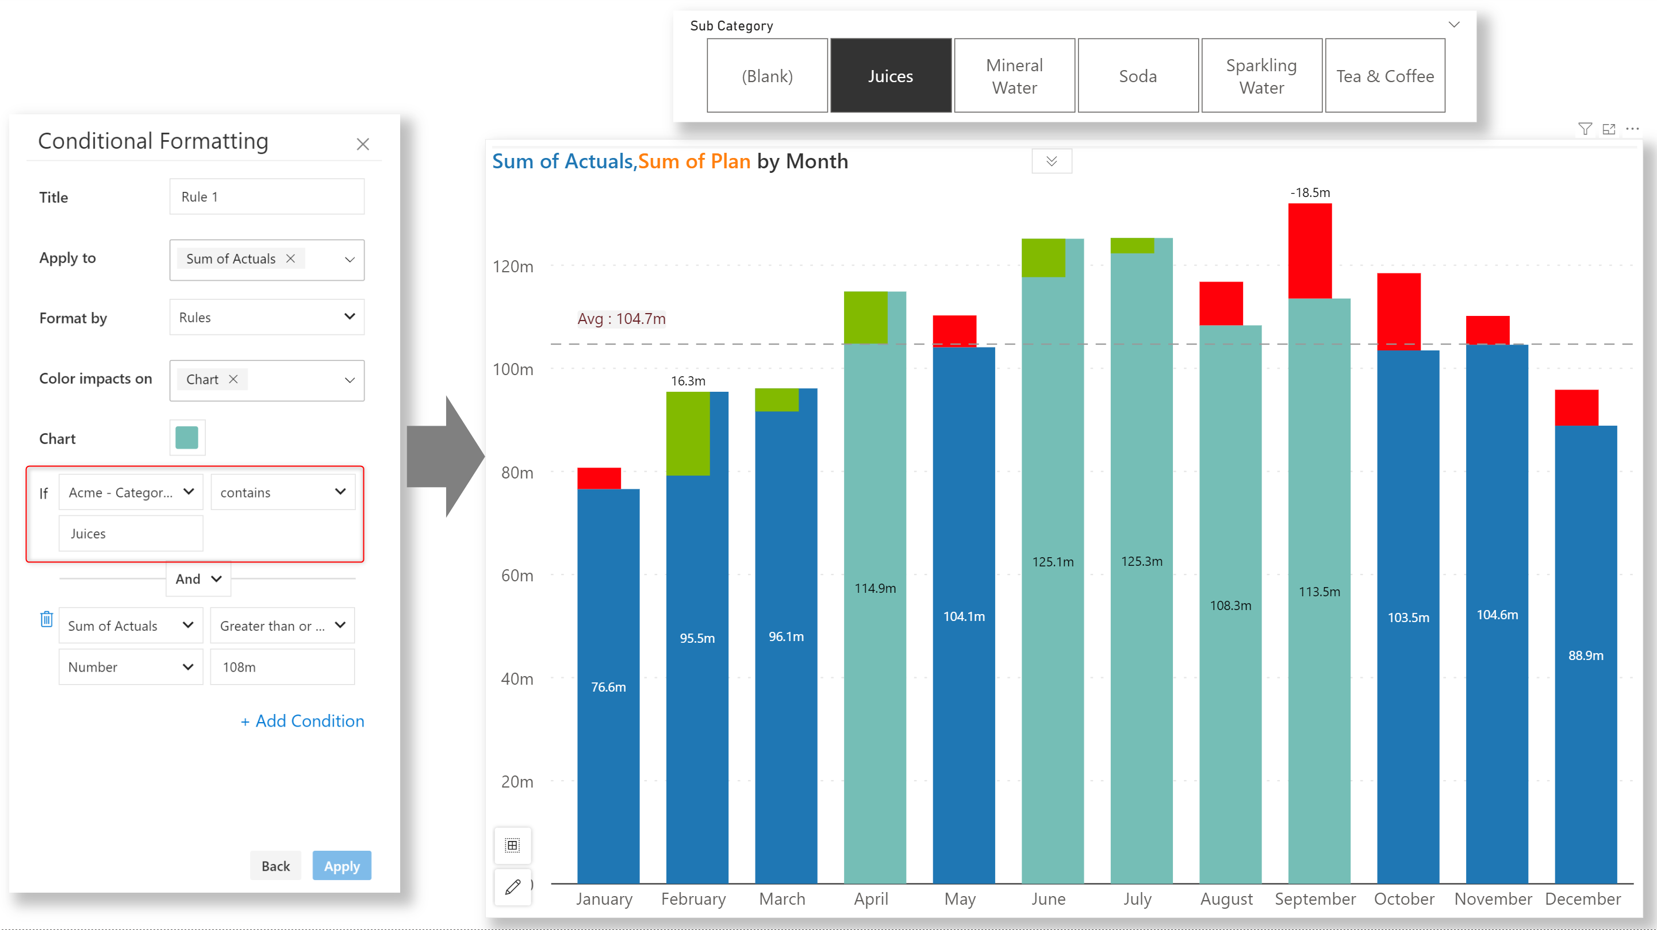Click the pencil edit icon on the chart
The image size is (1657, 930).
pos(513,887)
